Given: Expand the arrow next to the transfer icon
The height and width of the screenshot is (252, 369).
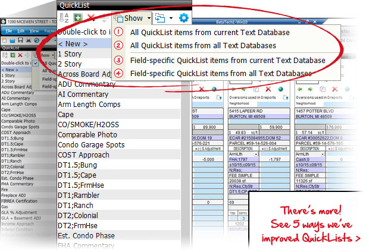Looking at the screenshot, I should [171, 18].
